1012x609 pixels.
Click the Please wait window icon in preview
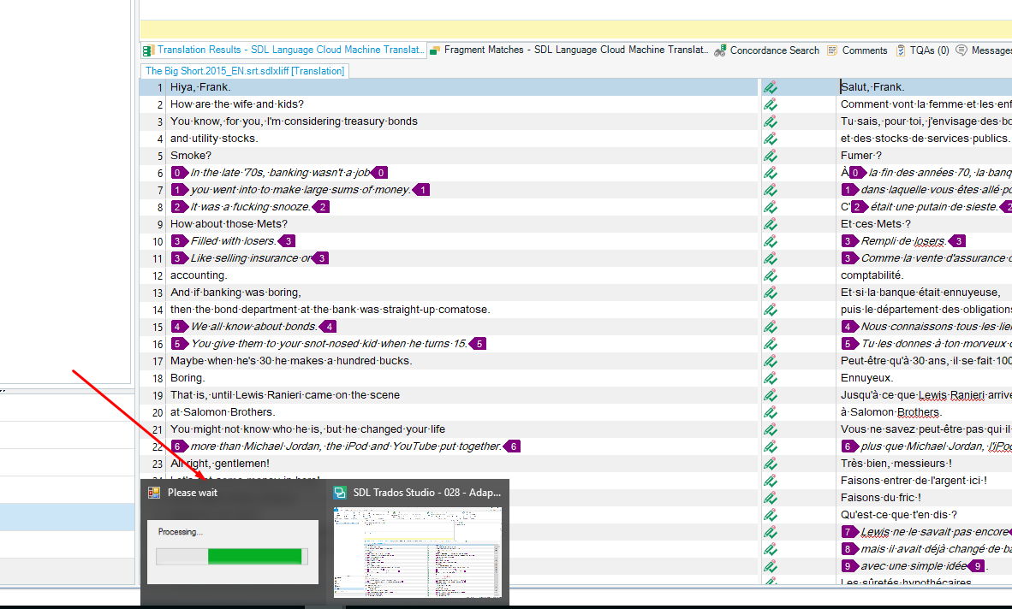click(154, 493)
